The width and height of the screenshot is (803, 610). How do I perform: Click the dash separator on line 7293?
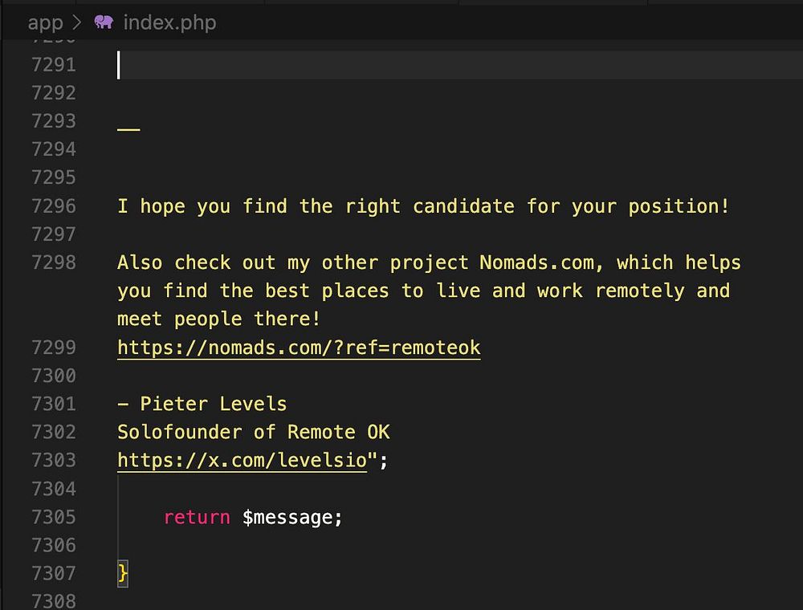[128, 128]
